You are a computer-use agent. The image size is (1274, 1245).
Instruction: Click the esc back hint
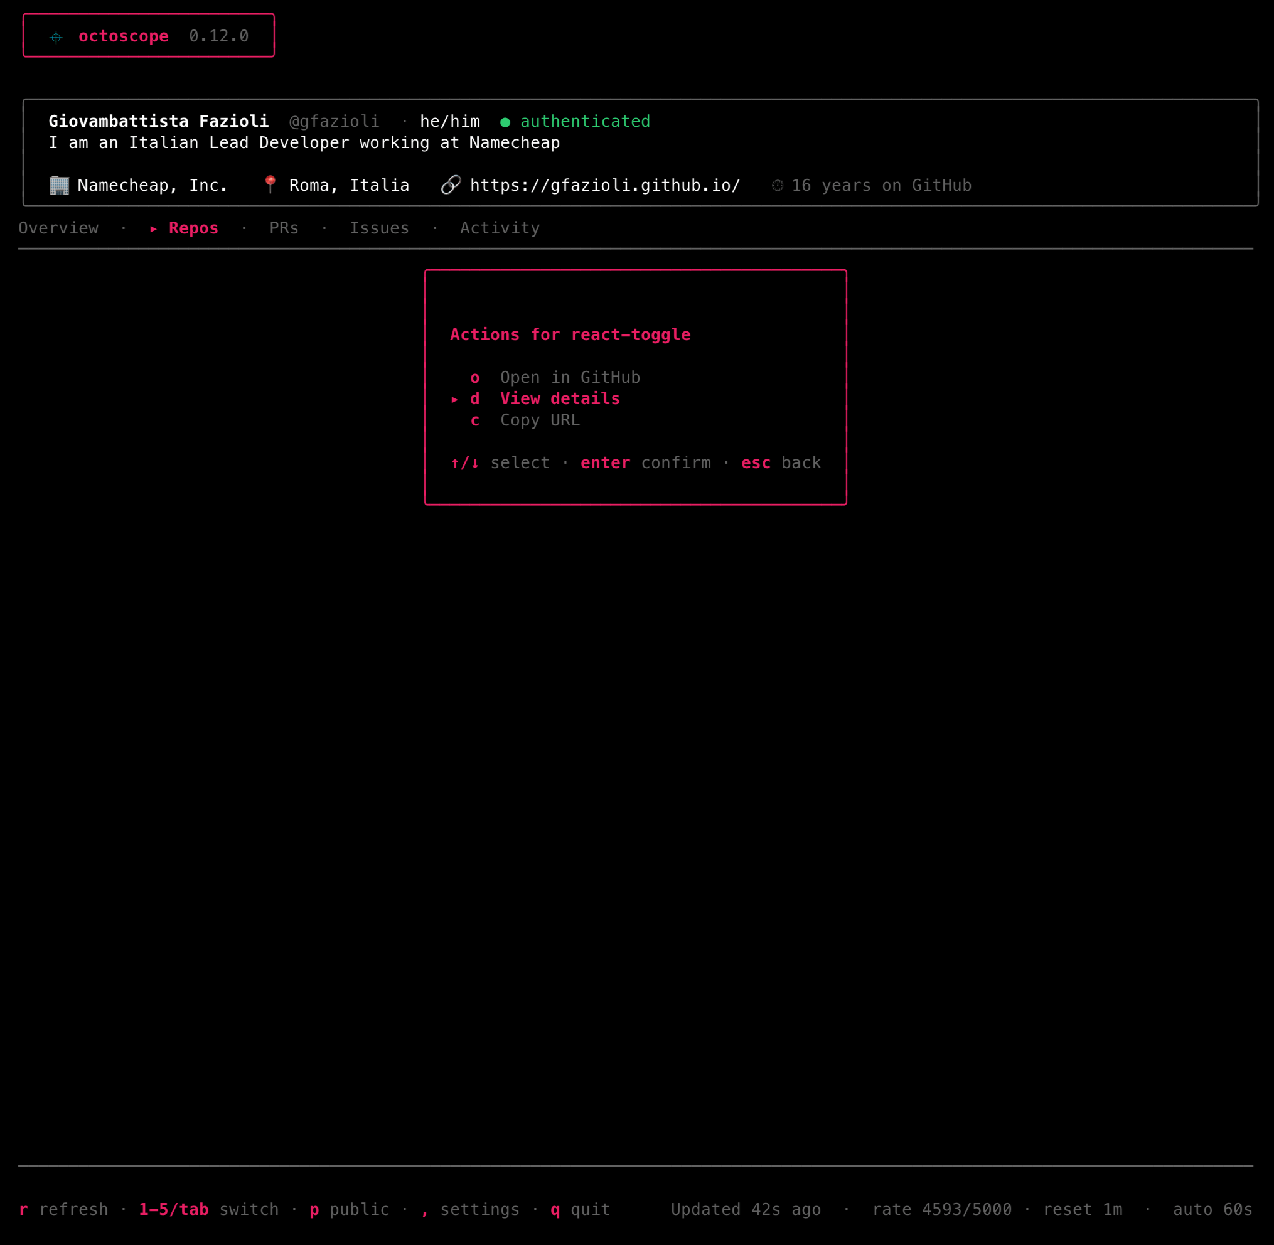click(781, 463)
